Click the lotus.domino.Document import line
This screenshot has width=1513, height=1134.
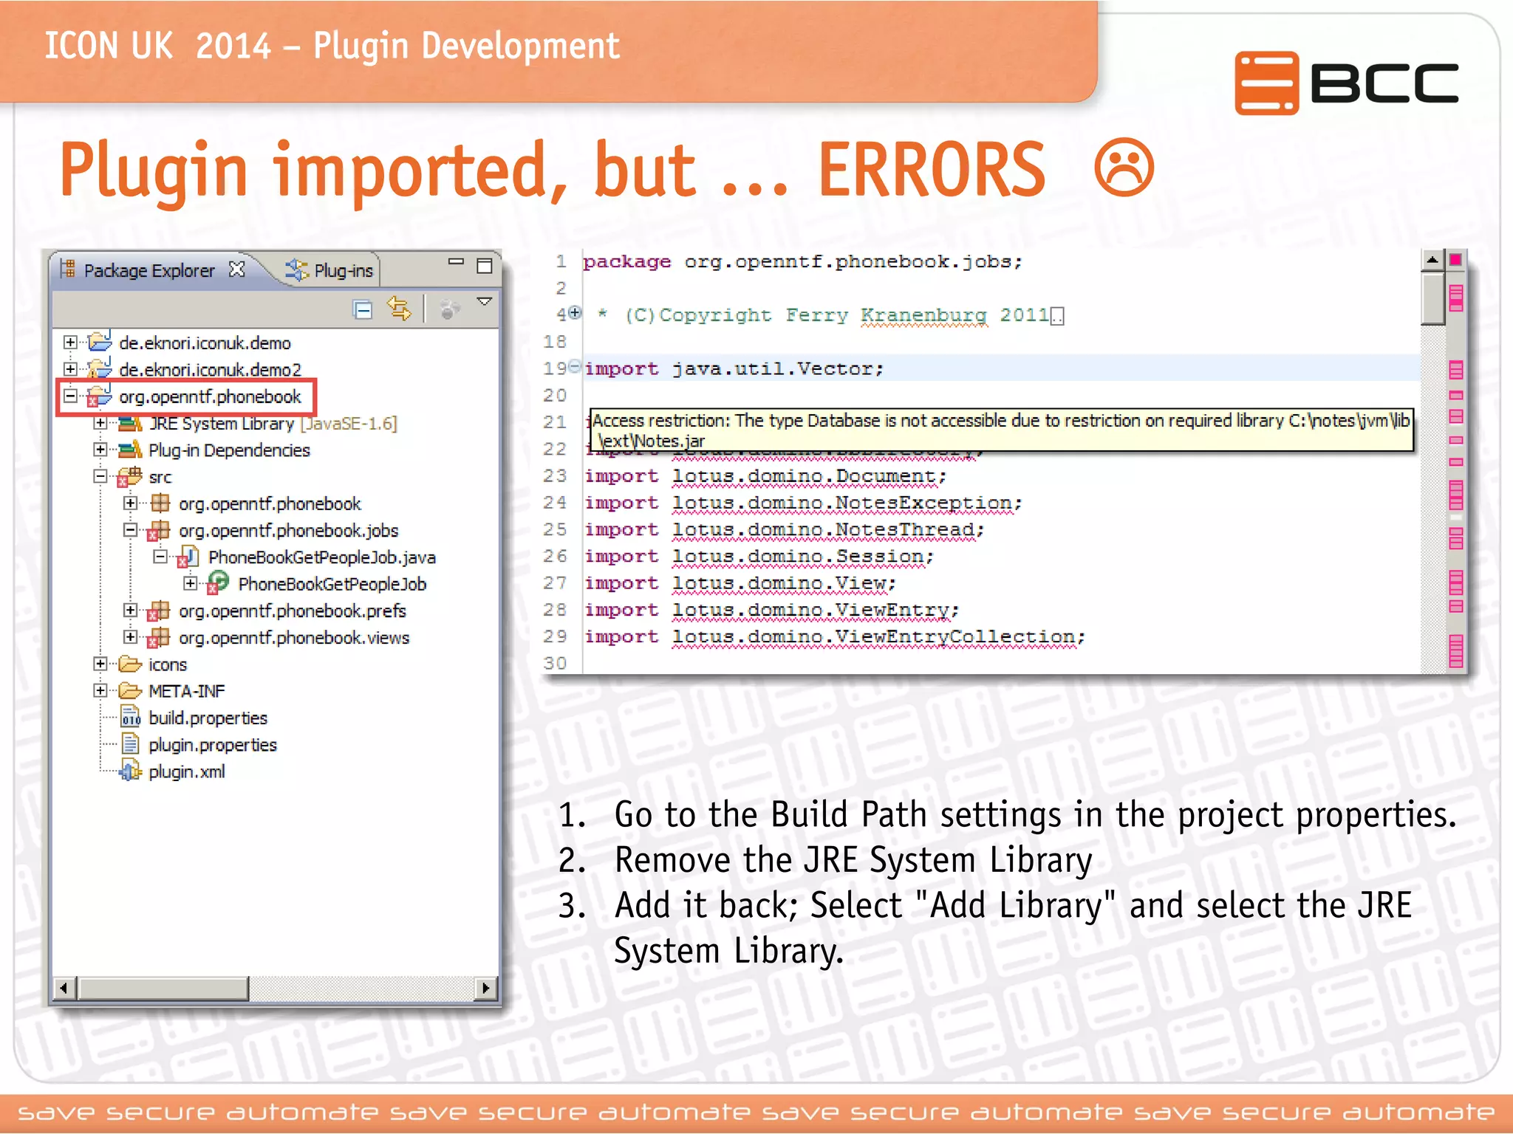coord(765,476)
